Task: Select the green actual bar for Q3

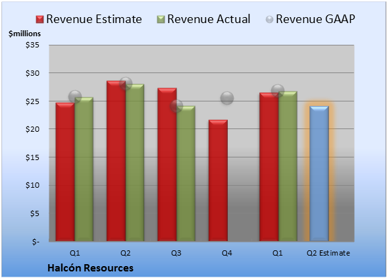Action: point(186,173)
